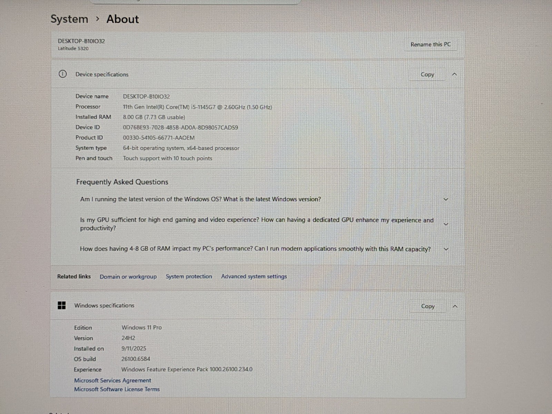Expand the latest Windows version FAQ
This screenshot has height=414, width=552.
click(445, 199)
